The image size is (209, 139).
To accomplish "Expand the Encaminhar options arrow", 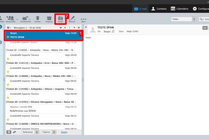I will click(x=30, y=19).
